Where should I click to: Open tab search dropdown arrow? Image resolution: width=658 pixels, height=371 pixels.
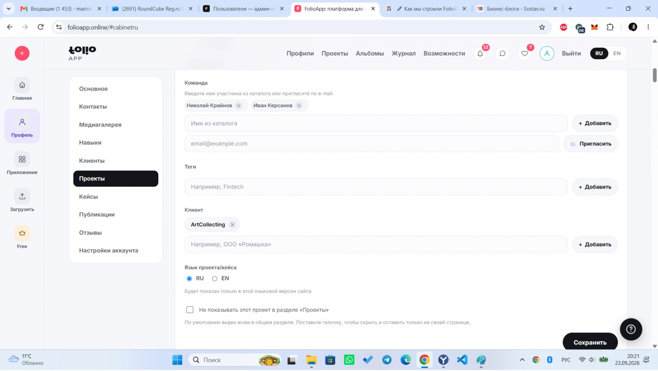click(x=8, y=8)
